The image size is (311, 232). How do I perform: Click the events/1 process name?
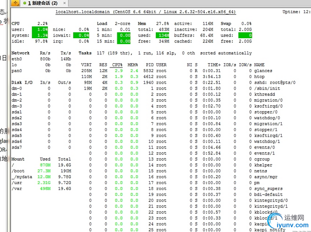tap(265, 154)
